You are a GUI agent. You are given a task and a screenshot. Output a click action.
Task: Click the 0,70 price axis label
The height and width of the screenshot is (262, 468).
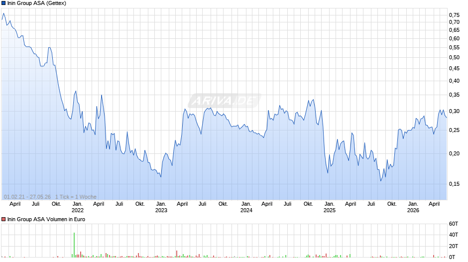(454, 22)
